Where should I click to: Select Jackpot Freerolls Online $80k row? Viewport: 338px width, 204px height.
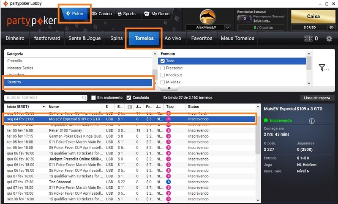tap(129, 159)
